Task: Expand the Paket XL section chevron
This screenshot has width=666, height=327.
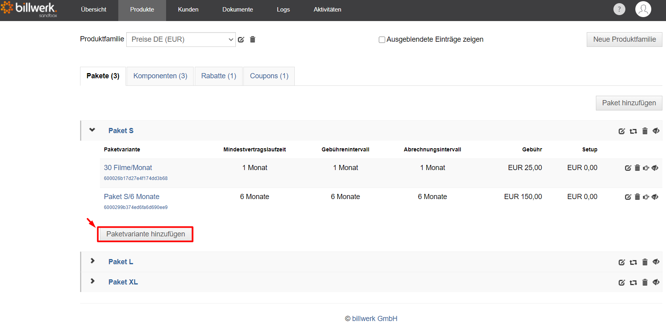Action: click(x=92, y=281)
